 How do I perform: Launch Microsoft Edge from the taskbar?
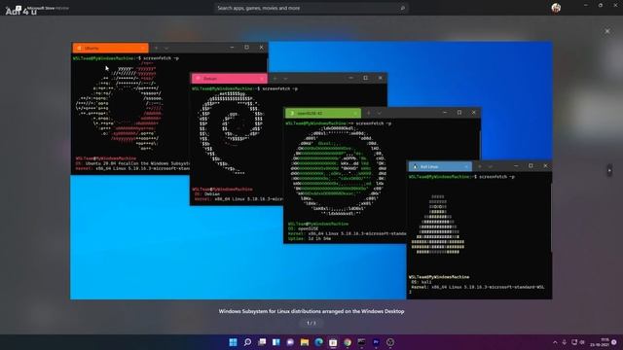click(319, 342)
